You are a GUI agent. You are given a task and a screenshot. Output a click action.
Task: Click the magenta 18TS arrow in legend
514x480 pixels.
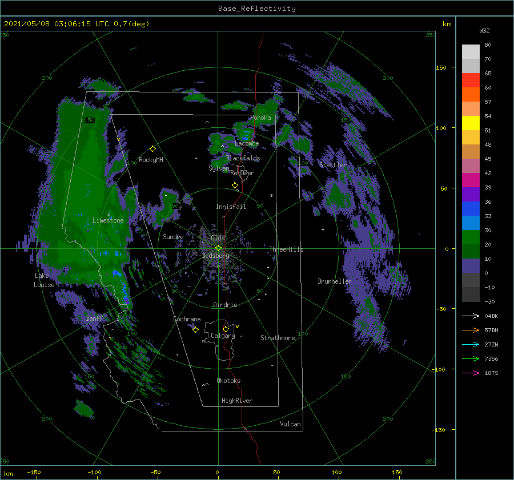click(471, 373)
